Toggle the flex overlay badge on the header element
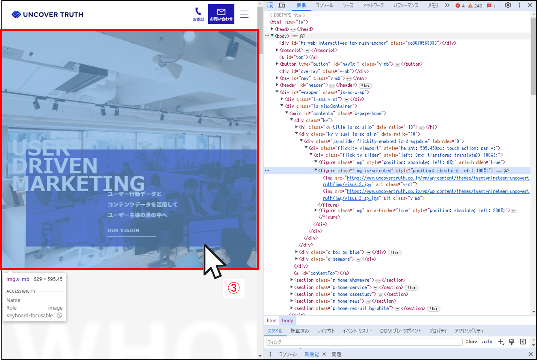537x360 pixels. (x=365, y=85)
